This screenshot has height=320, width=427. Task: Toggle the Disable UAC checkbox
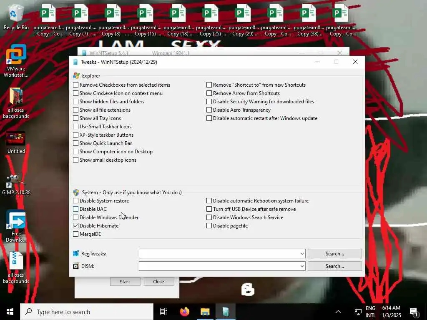click(76, 209)
